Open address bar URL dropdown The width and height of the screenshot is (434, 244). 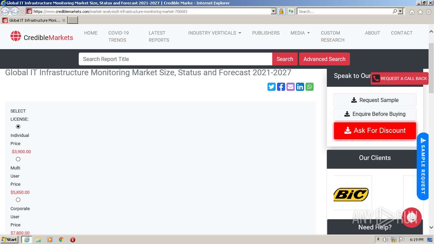click(274, 11)
